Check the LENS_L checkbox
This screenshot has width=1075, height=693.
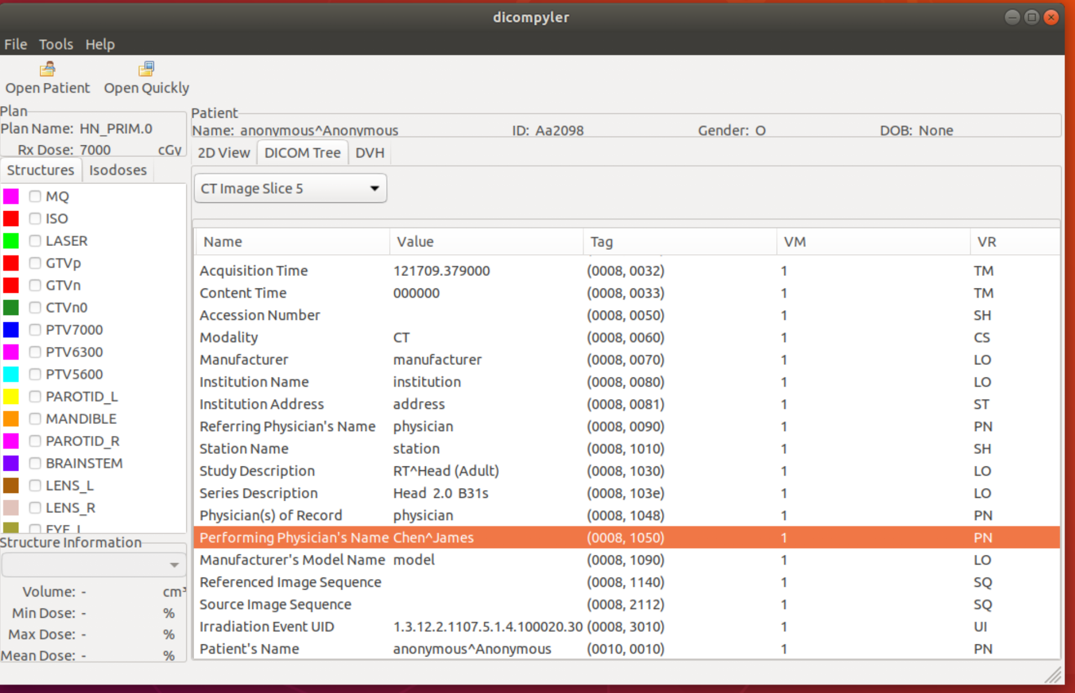(35, 485)
